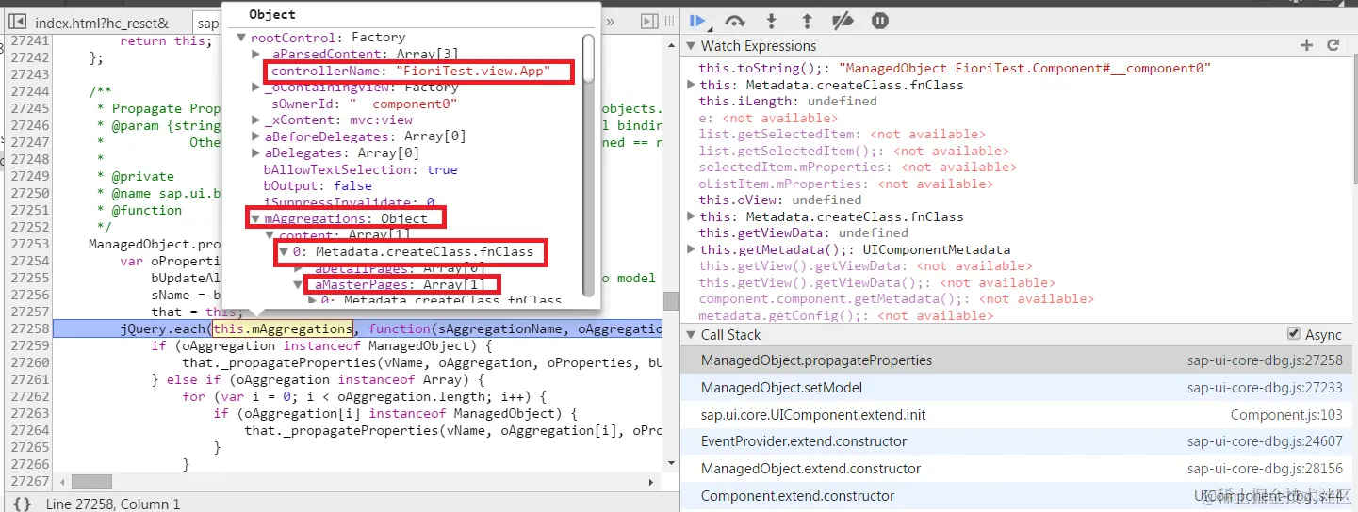1358x512 pixels.
Task: Click the code editor horizontal scrollbar
Action: point(90,482)
